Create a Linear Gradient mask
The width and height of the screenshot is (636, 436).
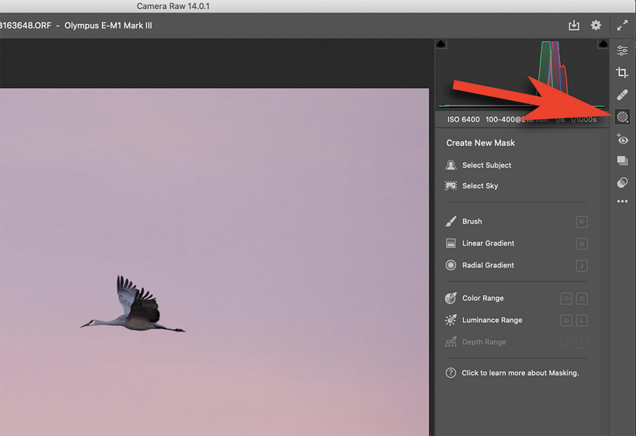click(x=488, y=243)
